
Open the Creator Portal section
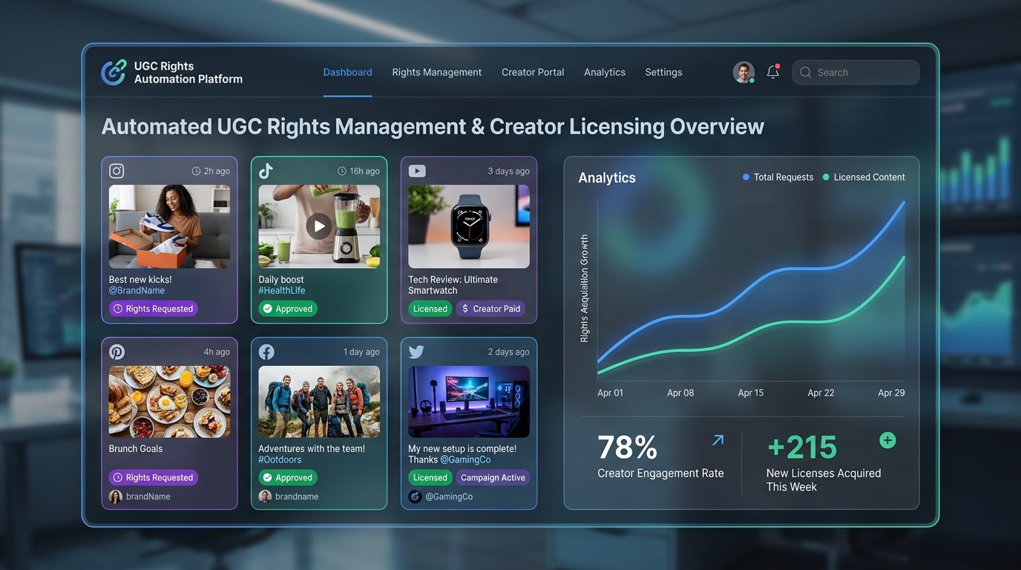pyautogui.click(x=533, y=72)
